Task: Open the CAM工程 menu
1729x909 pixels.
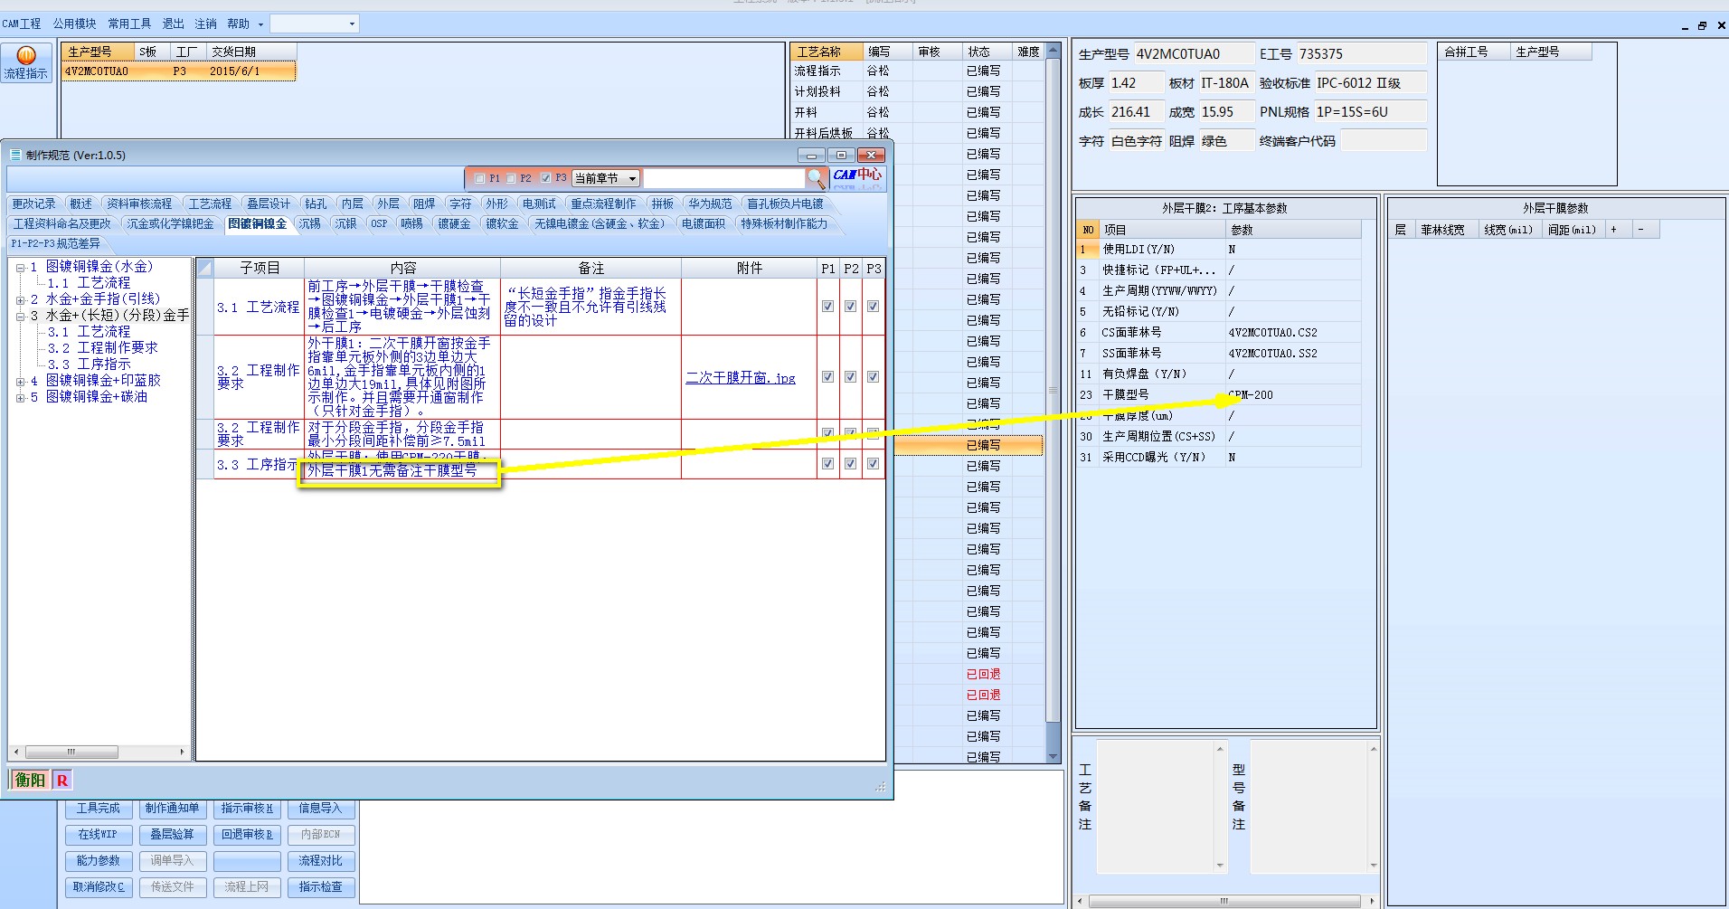Action: click(x=22, y=24)
